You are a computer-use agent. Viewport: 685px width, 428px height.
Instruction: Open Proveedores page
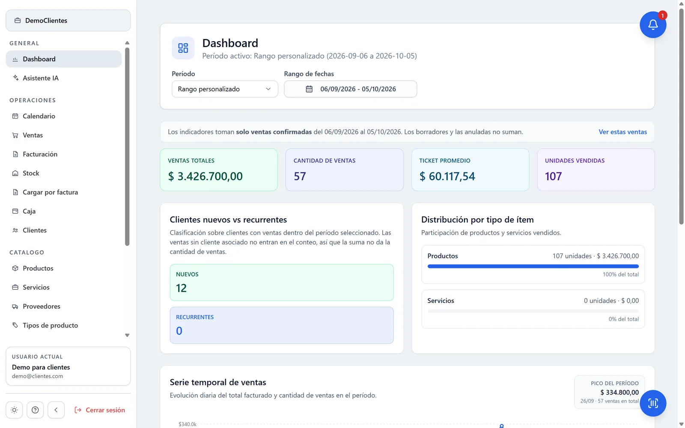(64, 306)
